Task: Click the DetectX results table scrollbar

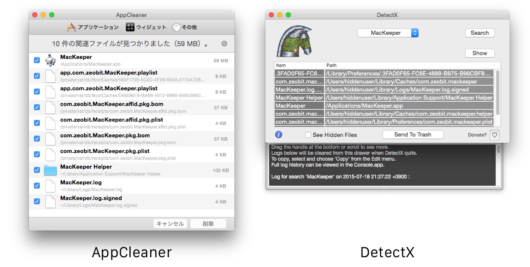Action: pos(498,92)
